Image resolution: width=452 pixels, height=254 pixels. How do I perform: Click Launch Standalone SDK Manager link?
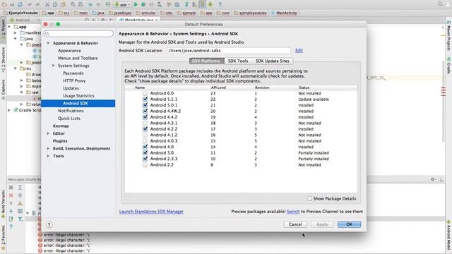151,212
